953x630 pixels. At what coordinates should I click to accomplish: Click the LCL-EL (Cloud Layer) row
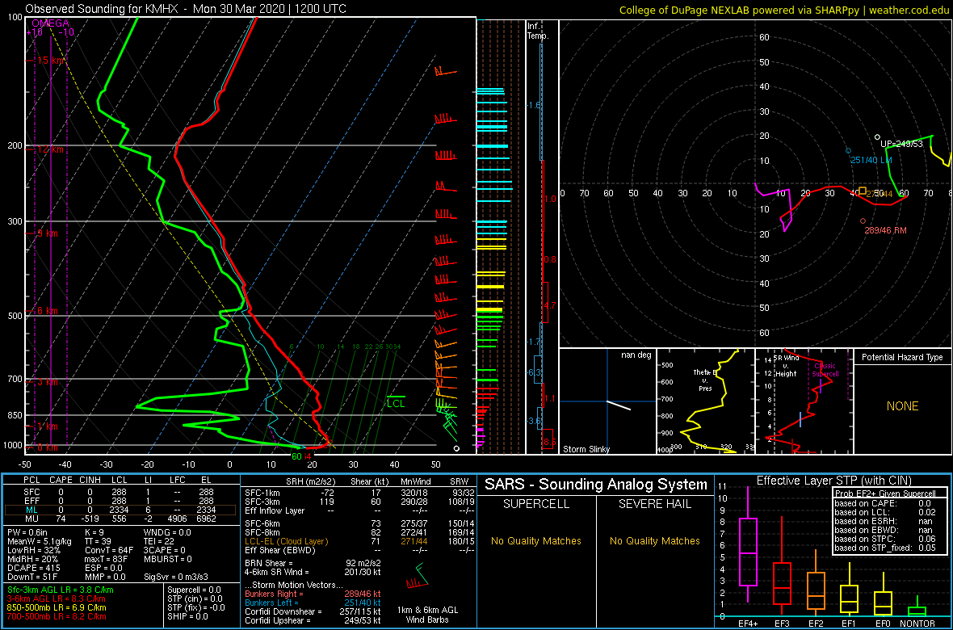(x=359, y=540)
